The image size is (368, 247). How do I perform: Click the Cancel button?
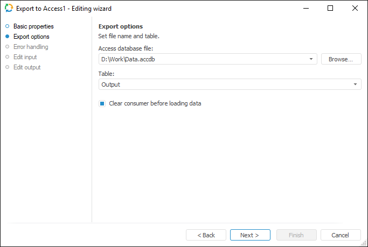pyautogui.click(x=341, y=235)
